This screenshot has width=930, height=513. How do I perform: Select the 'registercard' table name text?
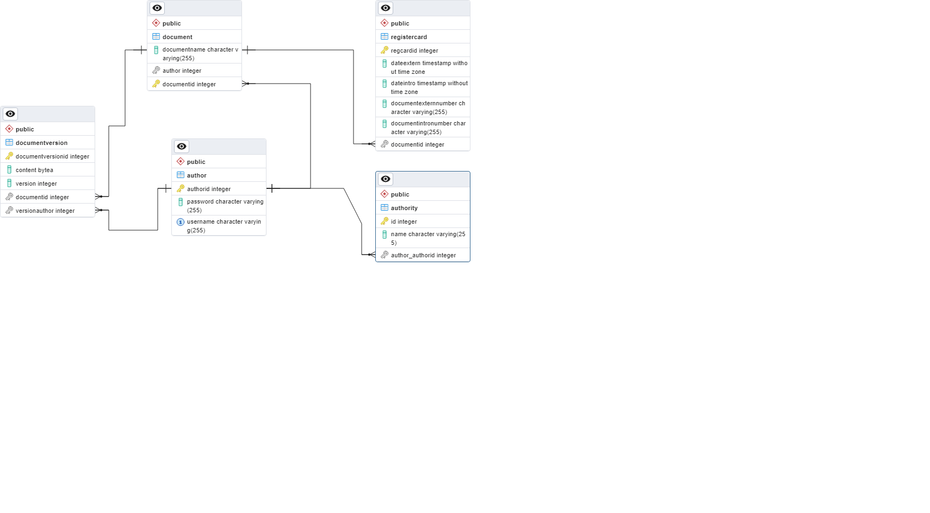(409, 37)
